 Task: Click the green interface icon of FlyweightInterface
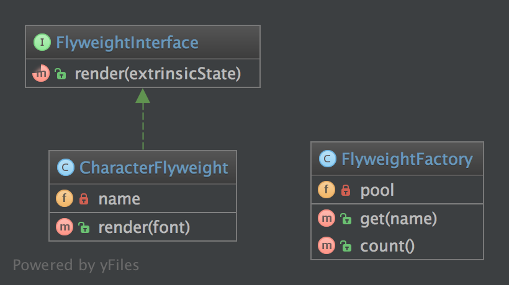tap(42, 42)
